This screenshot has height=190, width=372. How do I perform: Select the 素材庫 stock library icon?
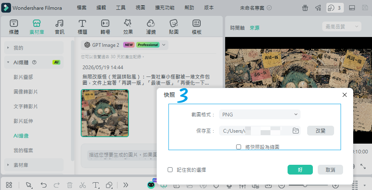tap(37, 23)
